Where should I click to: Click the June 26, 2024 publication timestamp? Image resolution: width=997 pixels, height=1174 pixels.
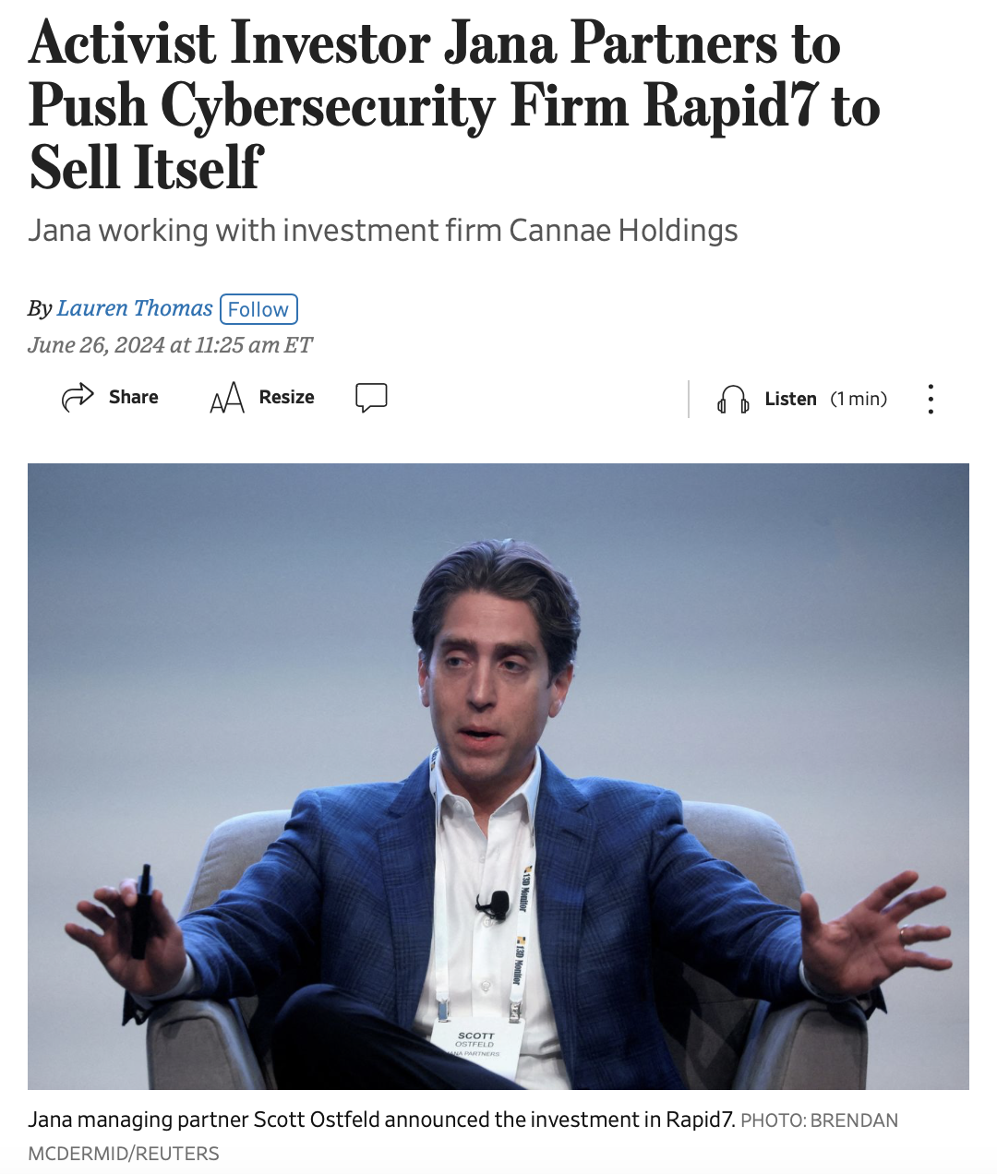coord(170,345)
